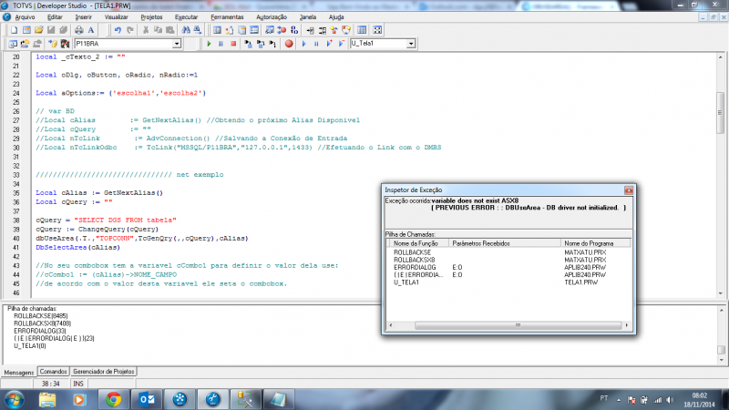Click the horizontal scrollbar in exception inspector

tap(518, 325)
